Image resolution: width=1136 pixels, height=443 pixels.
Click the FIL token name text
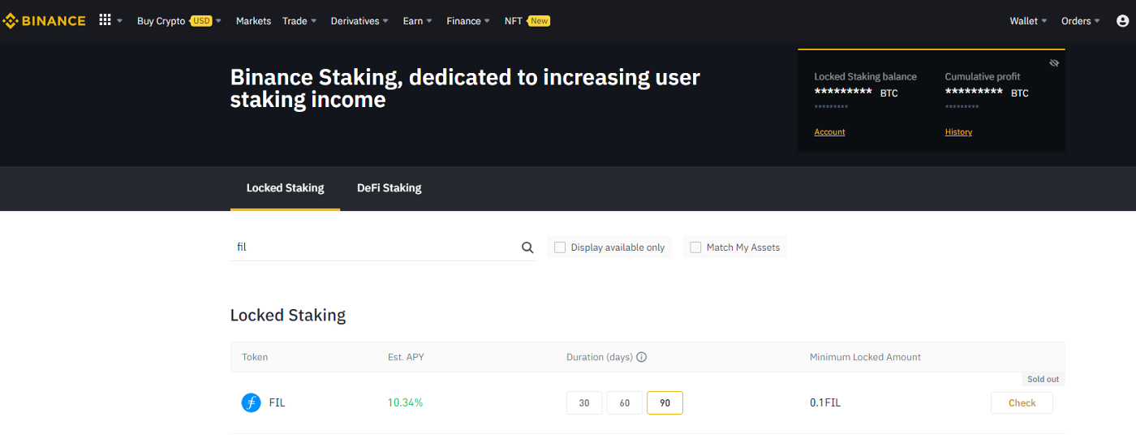pos(277,402)
